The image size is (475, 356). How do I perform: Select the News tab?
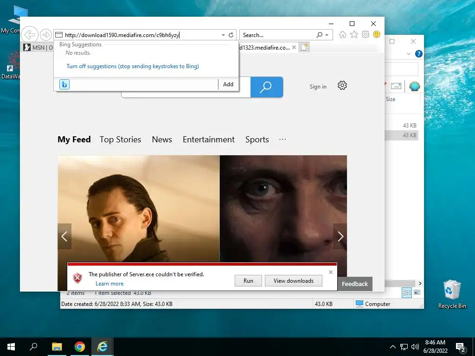coord(162,140)
